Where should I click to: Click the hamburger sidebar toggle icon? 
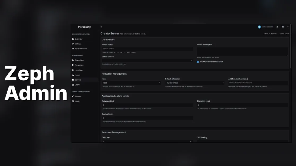101,27
